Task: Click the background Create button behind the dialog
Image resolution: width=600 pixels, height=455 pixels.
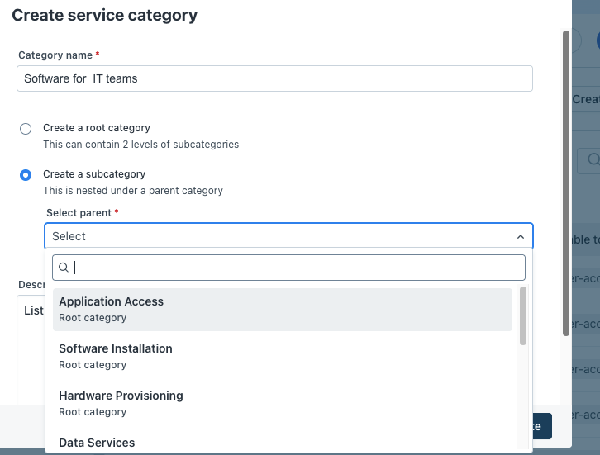Action: coord(586,99)
